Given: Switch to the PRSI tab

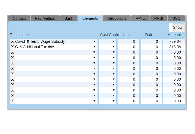Looking at the screenshot, I should [158, 18].
